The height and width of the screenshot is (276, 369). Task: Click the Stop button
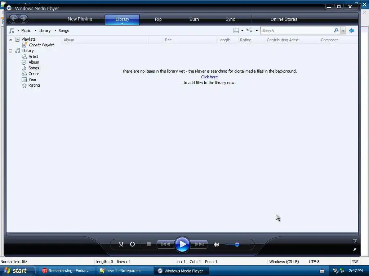tap(148, 244)
